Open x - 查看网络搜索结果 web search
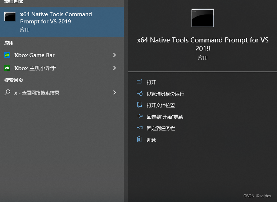This screenshot has height=202, width=277. click(62, 92)
